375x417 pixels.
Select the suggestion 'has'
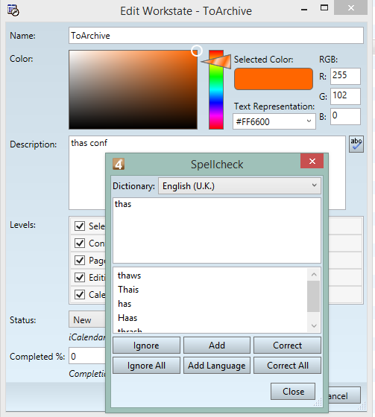click(125, 304)
